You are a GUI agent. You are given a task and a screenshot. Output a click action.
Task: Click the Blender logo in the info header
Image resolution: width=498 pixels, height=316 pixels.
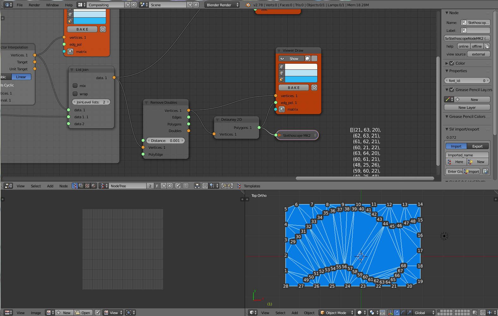click(x=248, y=5)
